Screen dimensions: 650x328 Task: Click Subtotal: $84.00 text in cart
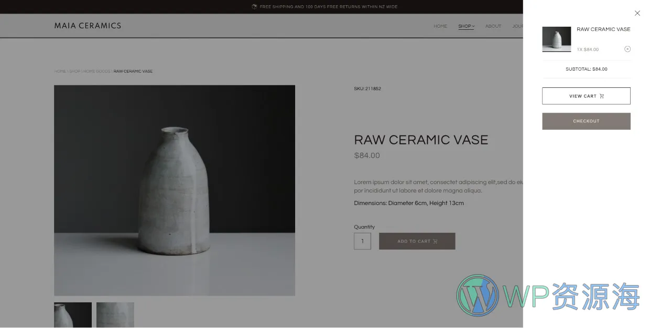586,69
